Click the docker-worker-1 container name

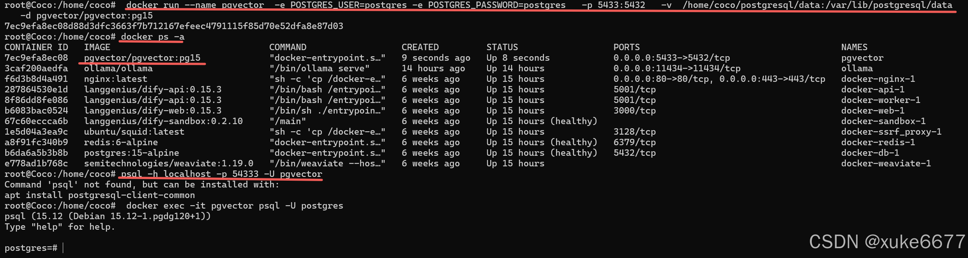pos(881,100)
